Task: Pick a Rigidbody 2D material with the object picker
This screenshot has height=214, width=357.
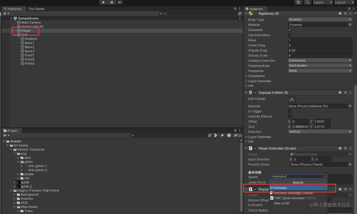Action: [x=350, y=25]
